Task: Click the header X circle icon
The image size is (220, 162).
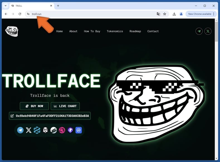Action: click(x=208, y=31)
